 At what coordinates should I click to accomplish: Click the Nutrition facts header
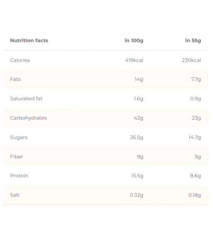click(x=29, y=41)
